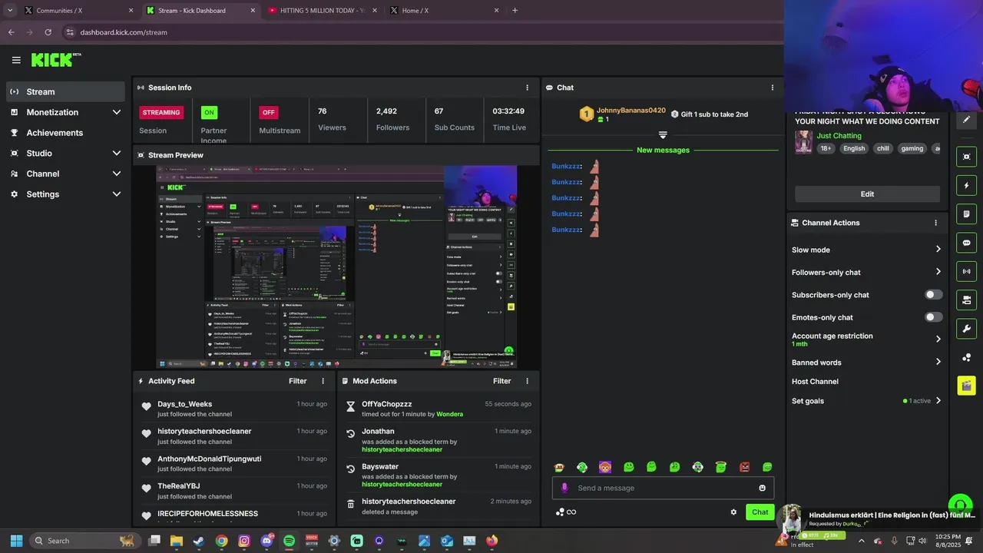Jump to newest messages arrow in chat
Screen dimensions: 983x553
pyautogui.click(x=663, y=135)
